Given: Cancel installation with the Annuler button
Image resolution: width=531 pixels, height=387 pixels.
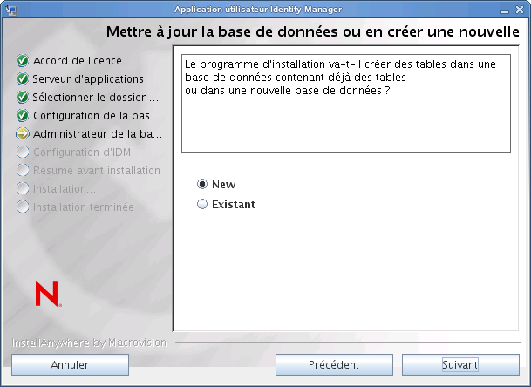Looking at the screenshot, I should pos(70,364).
